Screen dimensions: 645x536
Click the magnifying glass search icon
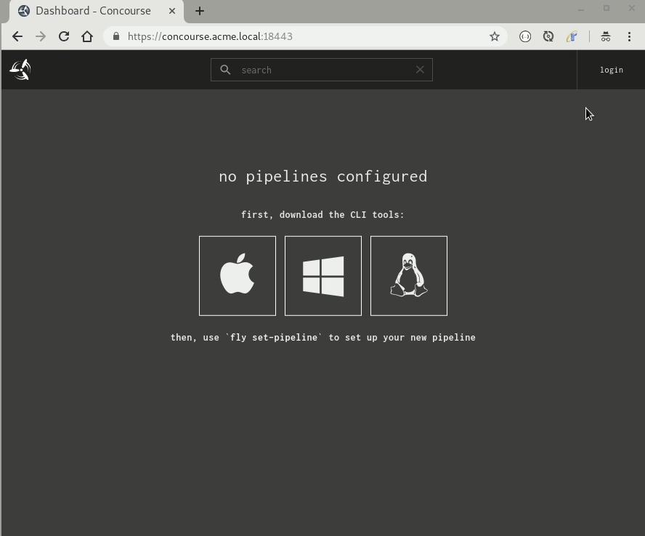click(x=225, y=70)
